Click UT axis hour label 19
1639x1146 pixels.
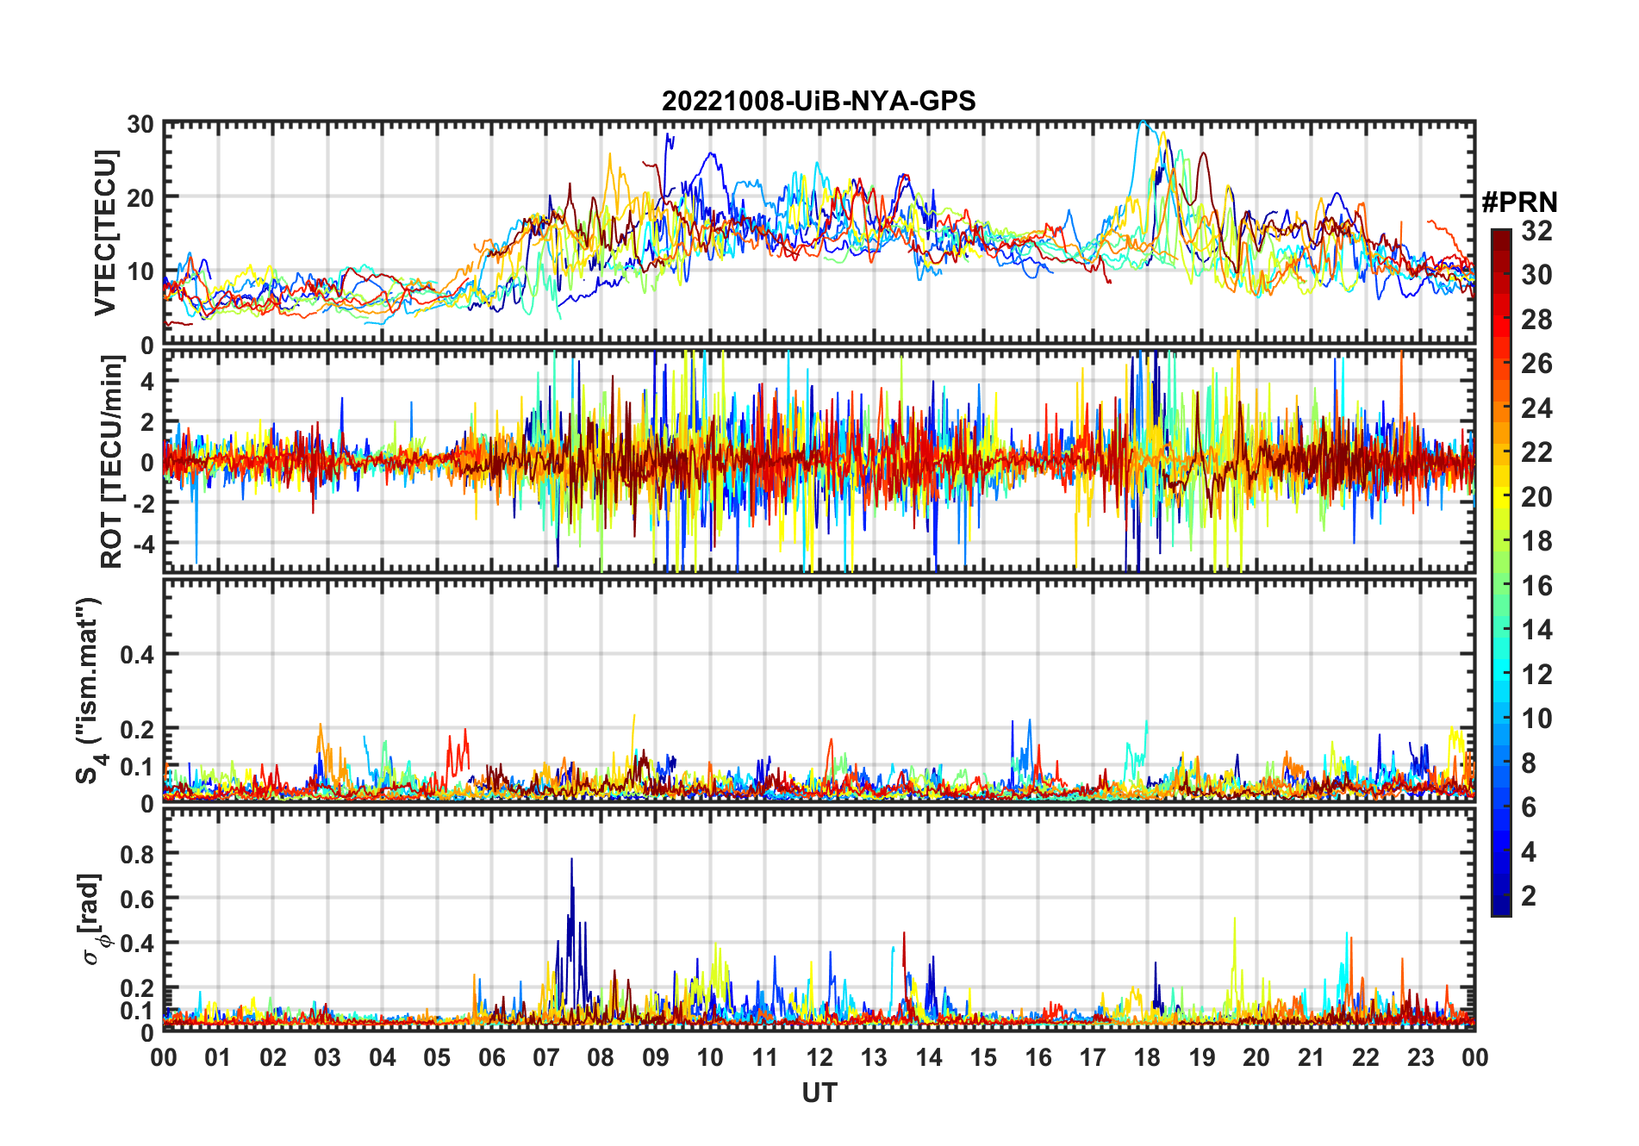coord(1202,1057)
